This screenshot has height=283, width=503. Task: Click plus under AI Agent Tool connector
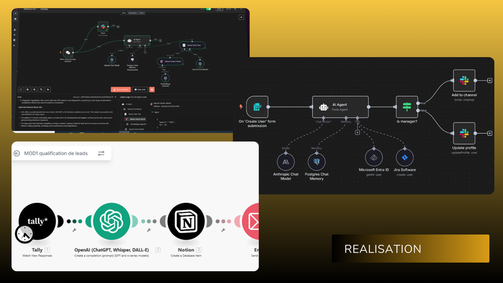click(x=357, y=132)
